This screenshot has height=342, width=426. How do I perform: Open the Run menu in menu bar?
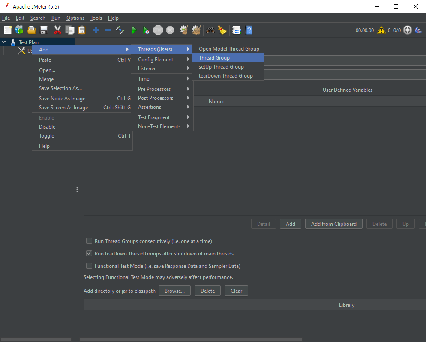(56, 18)
